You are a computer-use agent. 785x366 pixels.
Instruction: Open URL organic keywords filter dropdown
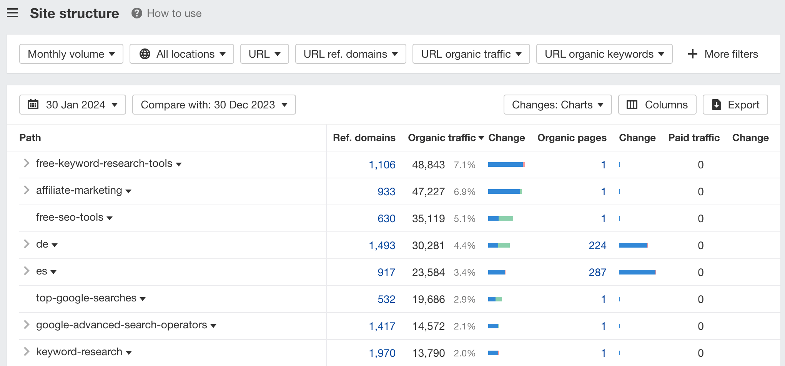click(604, 54)
